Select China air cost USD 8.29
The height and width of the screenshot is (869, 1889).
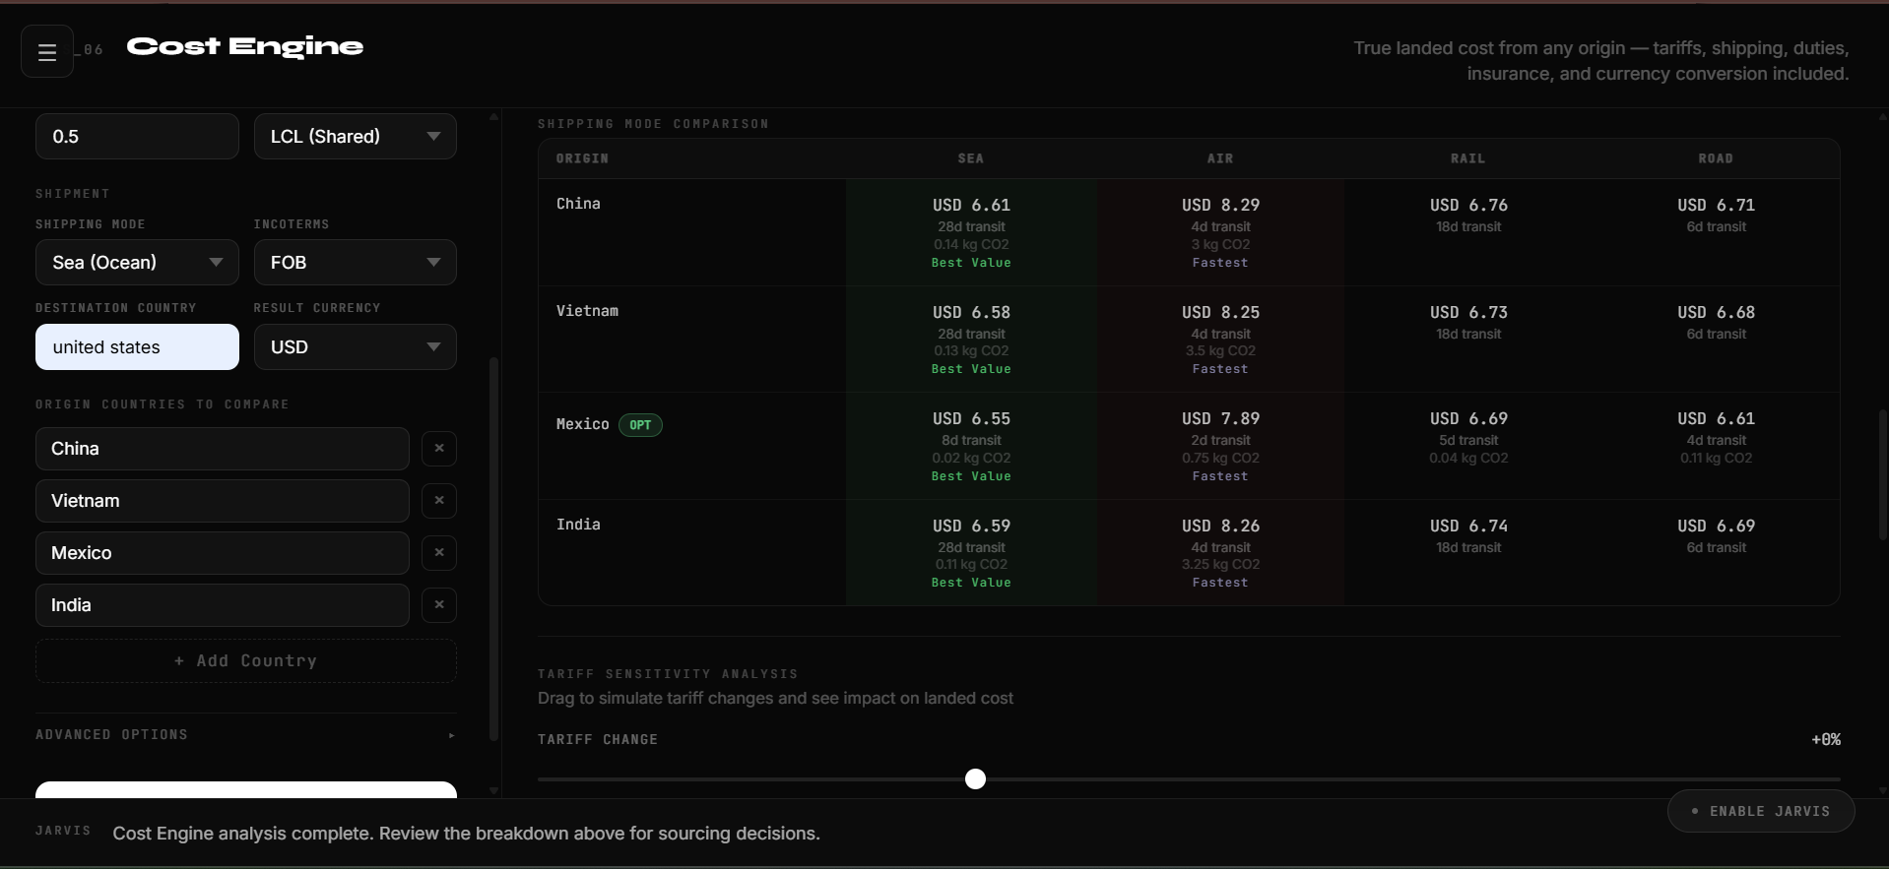coord(1220,206)
